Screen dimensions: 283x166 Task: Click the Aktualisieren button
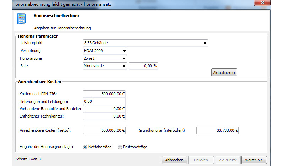pos(224,73)
